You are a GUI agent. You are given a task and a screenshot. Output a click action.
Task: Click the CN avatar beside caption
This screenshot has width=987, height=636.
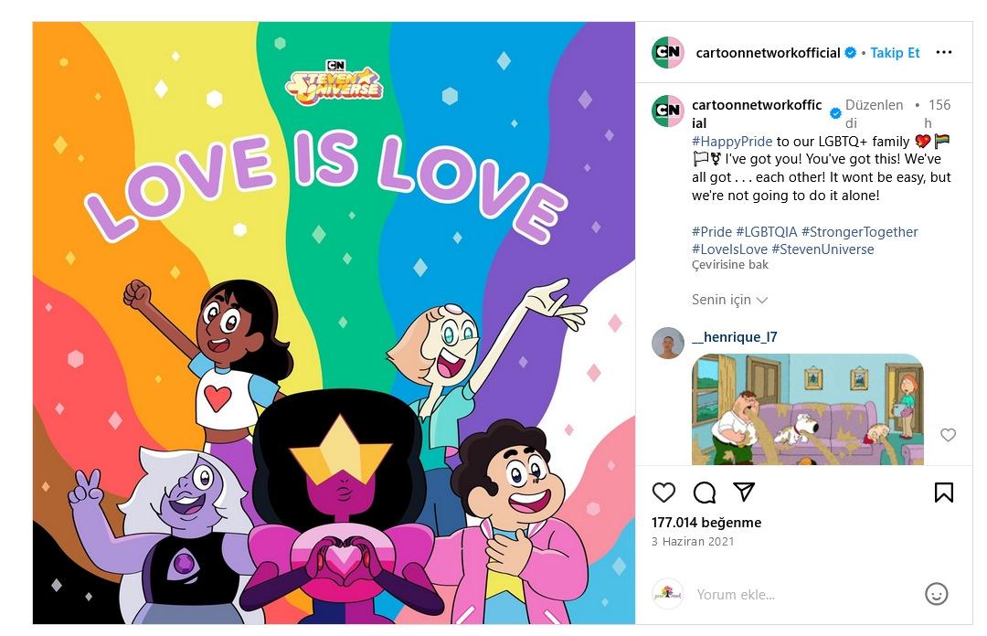pos(668,111)
